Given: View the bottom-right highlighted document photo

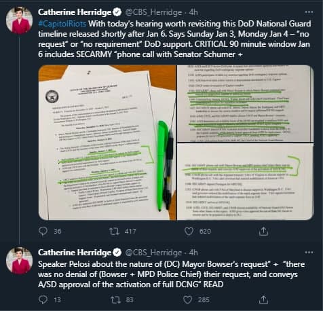Looking at the screenshot, I should point(245,181).
